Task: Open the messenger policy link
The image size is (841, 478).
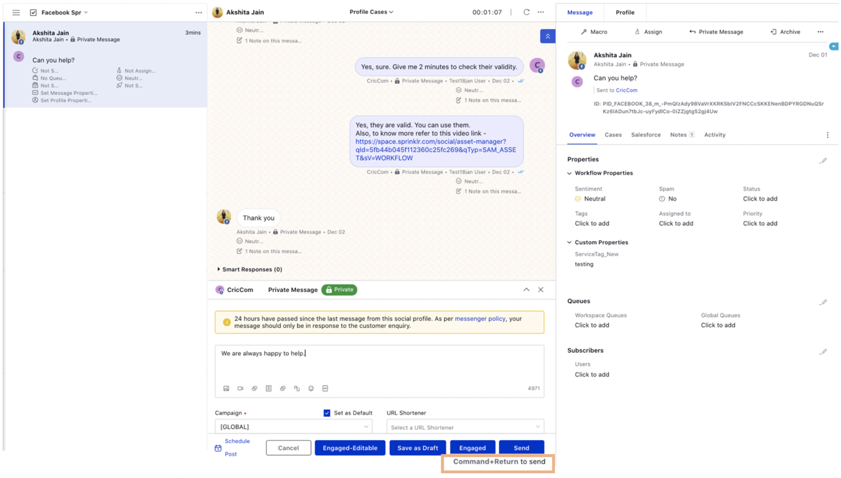Action: [480, 319]
